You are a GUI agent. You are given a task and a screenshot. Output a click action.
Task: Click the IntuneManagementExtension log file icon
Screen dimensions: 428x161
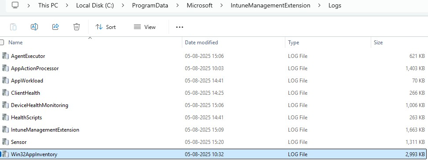coord(5,130)
